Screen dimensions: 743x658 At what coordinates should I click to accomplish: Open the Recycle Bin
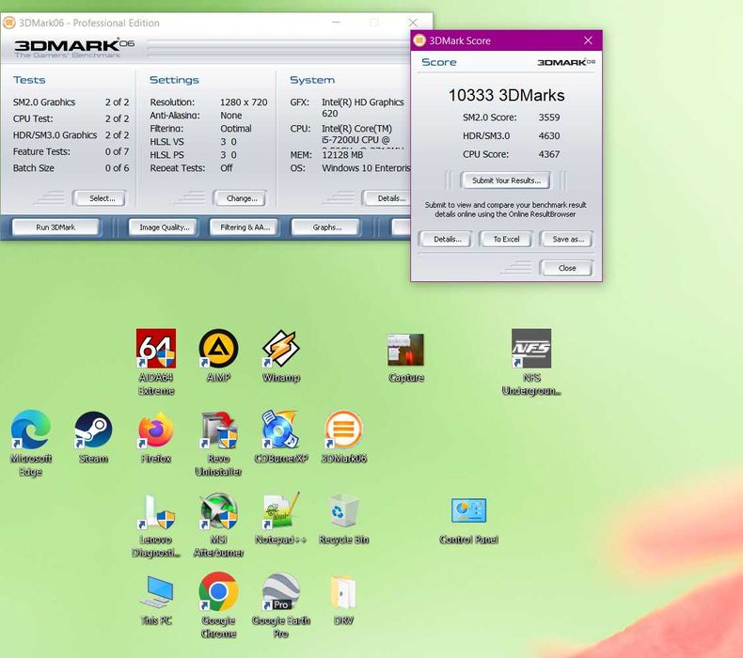[343, 518]
